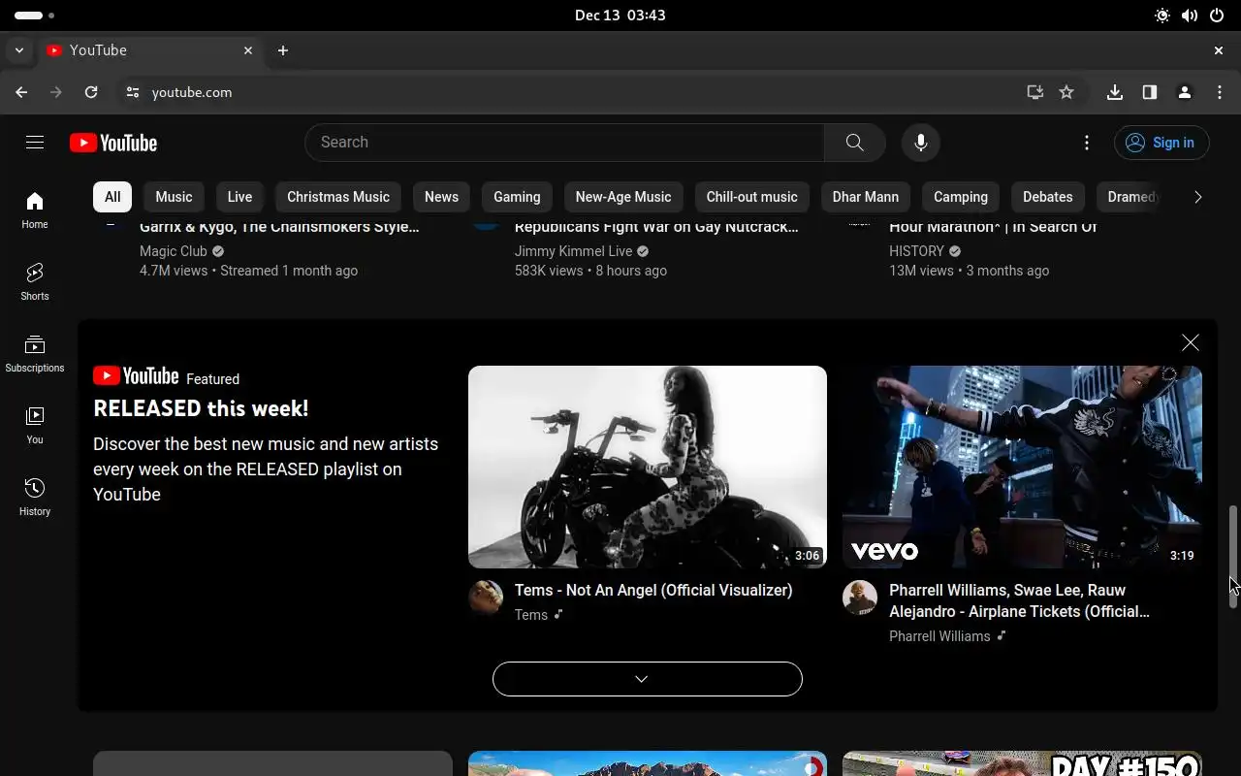1241x776 pixels.
Task: Open the Magic Club channel link
Action: click(x=174, y=251)
